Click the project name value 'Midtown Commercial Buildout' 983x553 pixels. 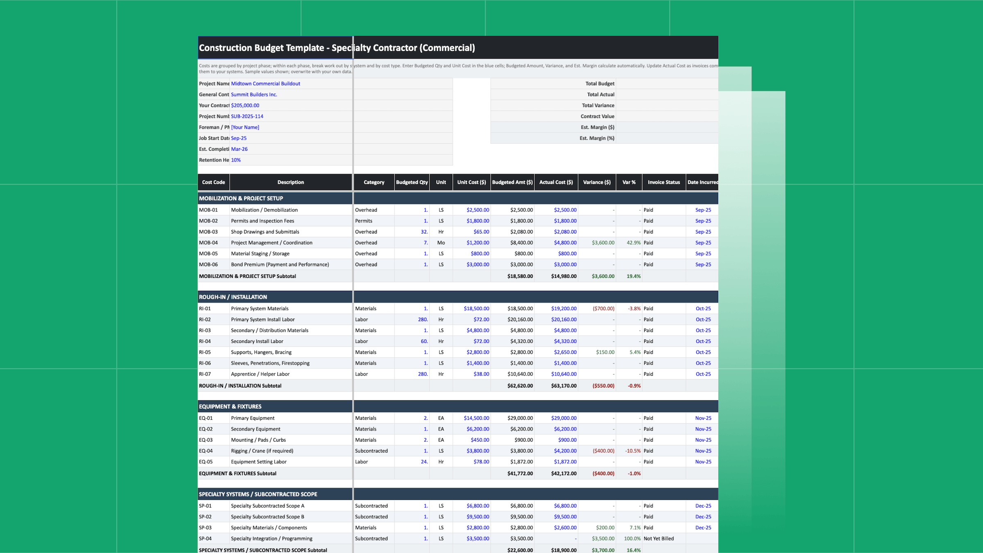265,84
